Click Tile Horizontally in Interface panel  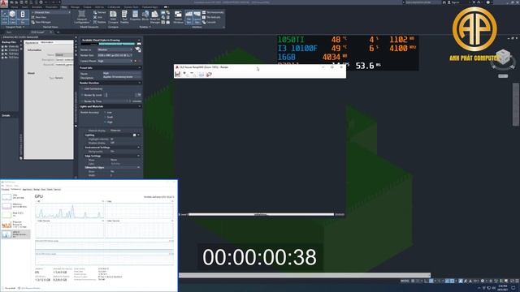coord(213,12)
